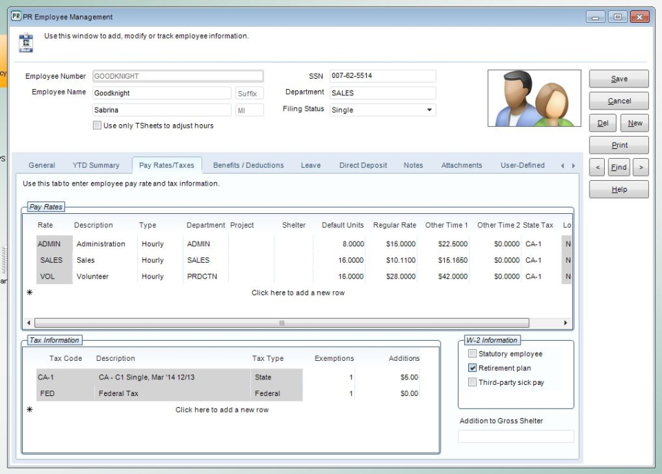Viewport: 662px width, 474px height.
Task: Click the Suffix input field
Action: coord(250,93)
